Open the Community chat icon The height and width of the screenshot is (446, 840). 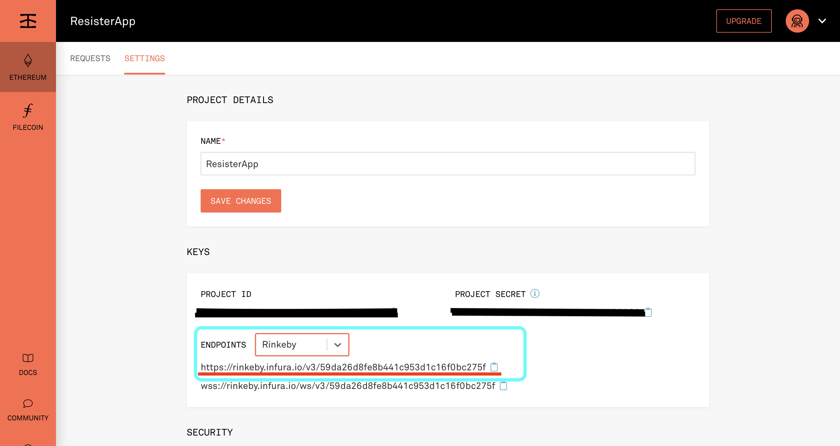pos(28,404)
